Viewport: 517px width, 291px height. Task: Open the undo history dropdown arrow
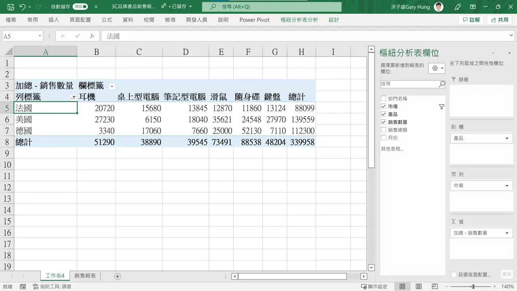pyautogui.click(x=30, y=7)
